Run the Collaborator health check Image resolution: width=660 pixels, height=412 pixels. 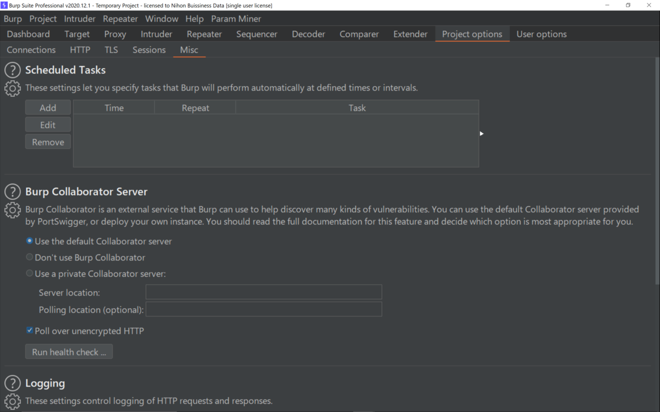point(69,352)
